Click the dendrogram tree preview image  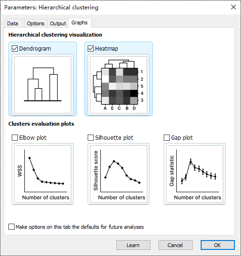(x=43, y=85)
